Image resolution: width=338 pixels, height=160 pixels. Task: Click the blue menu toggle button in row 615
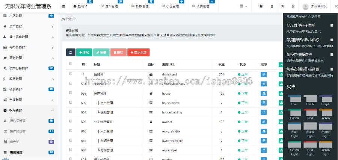(x=264, y=141)
